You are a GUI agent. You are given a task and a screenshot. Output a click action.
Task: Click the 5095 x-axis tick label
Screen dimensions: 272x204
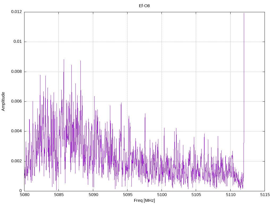pyautogui.click(x=127, y=195)
